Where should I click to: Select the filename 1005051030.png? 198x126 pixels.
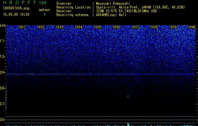tap(16, 8)
